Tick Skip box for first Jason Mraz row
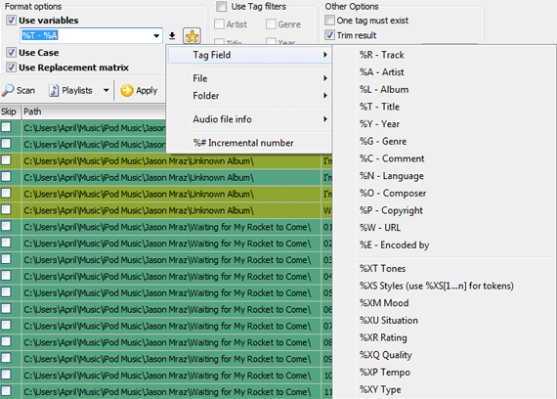The height and width of the screenshot is (399, 557). click(x=6, y=127)
